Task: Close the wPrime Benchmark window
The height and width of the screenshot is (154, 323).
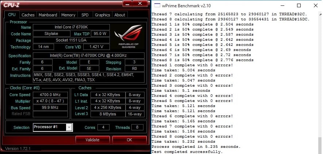Action: (315, 5)
